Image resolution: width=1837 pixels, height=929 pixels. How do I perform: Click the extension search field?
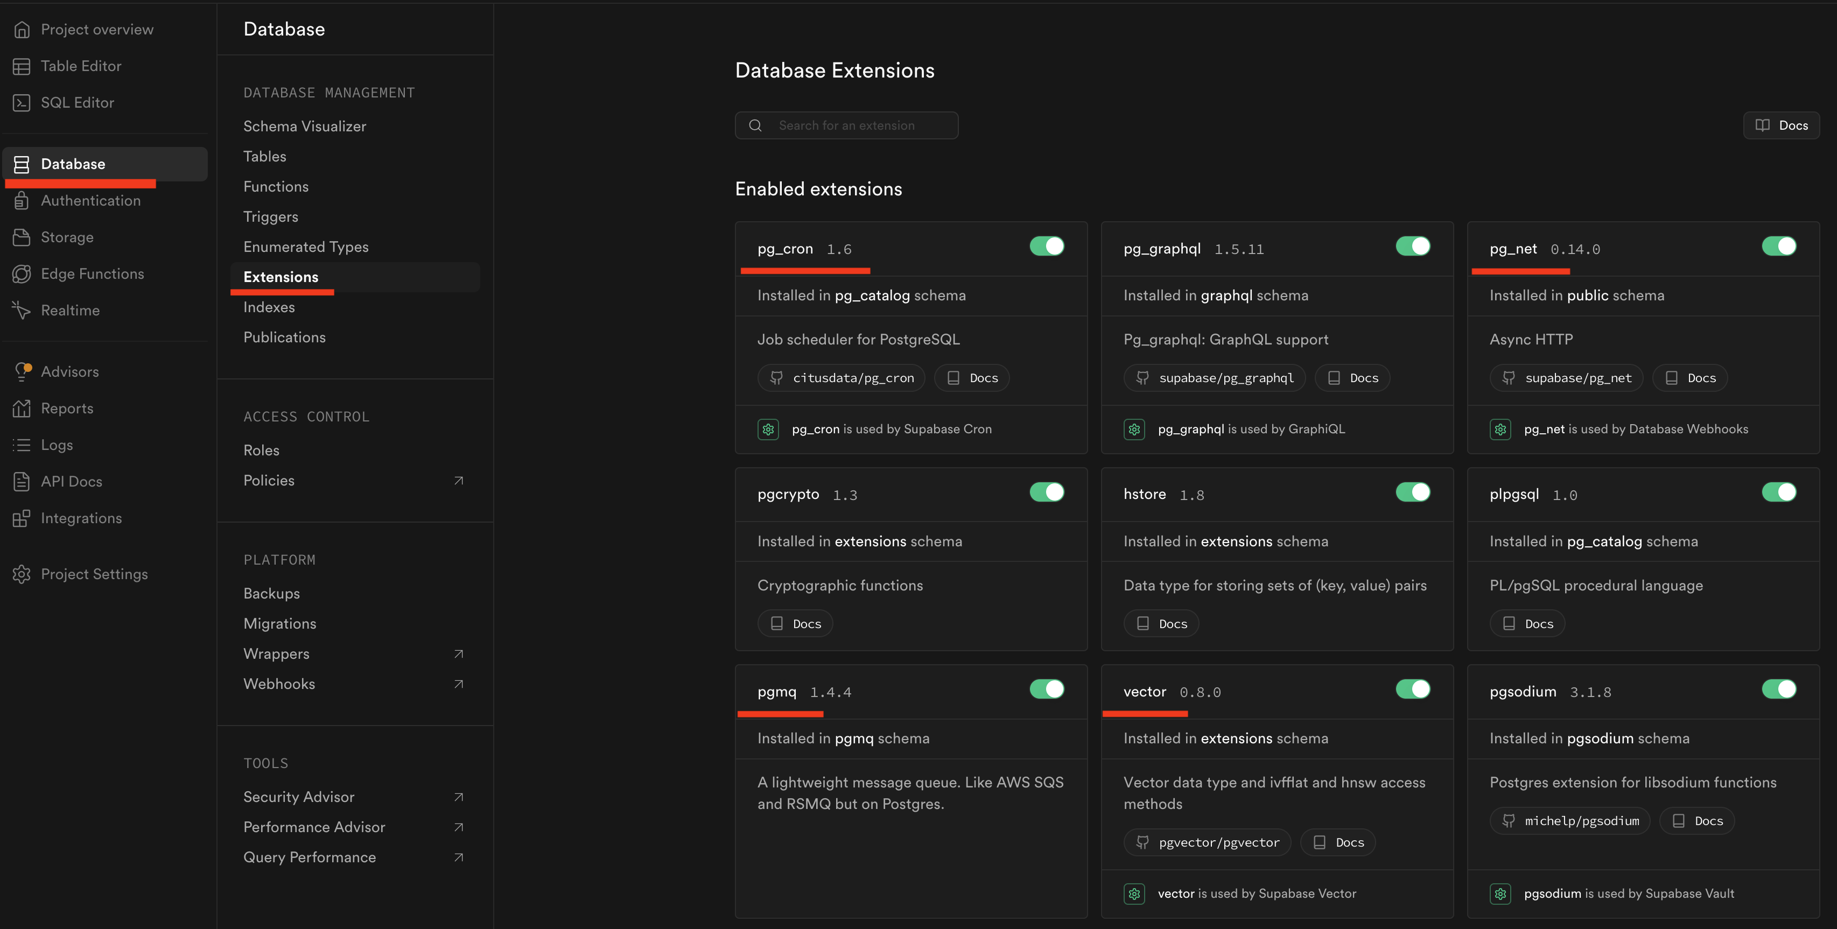tap(846, 125)
